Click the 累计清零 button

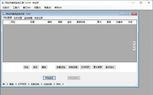pos(98,67)
